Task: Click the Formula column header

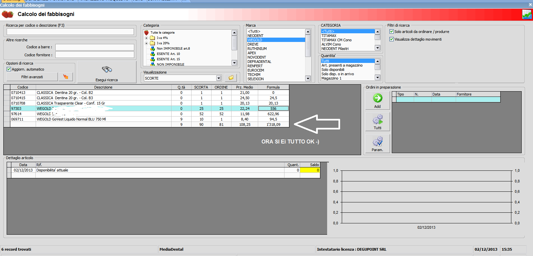Action: 273,87
